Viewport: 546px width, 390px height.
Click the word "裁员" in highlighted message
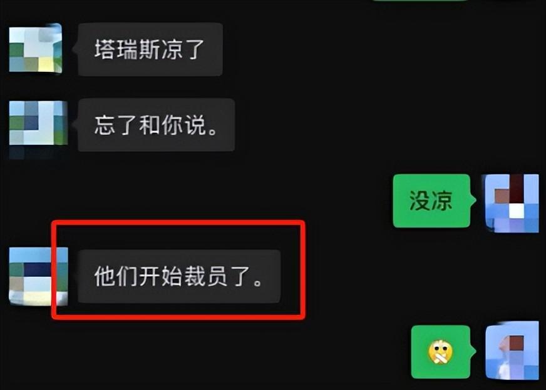click(205, 276)
